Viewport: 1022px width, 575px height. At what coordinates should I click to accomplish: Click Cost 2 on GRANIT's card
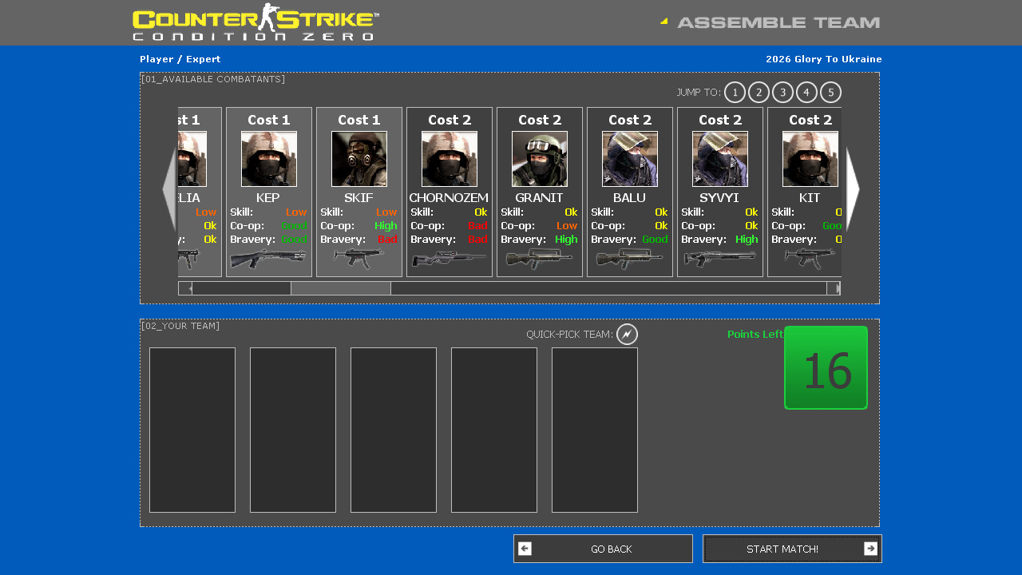[540, 120]
